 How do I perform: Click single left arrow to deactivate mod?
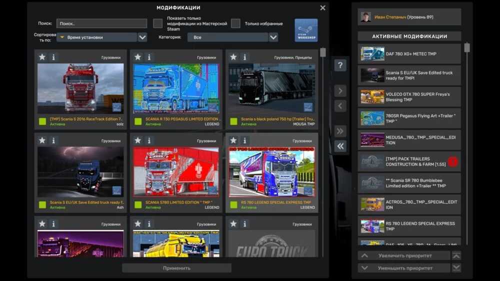coord(340,106)
